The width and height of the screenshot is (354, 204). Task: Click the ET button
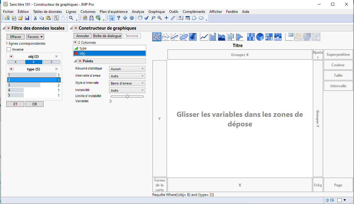pos(15,104)
